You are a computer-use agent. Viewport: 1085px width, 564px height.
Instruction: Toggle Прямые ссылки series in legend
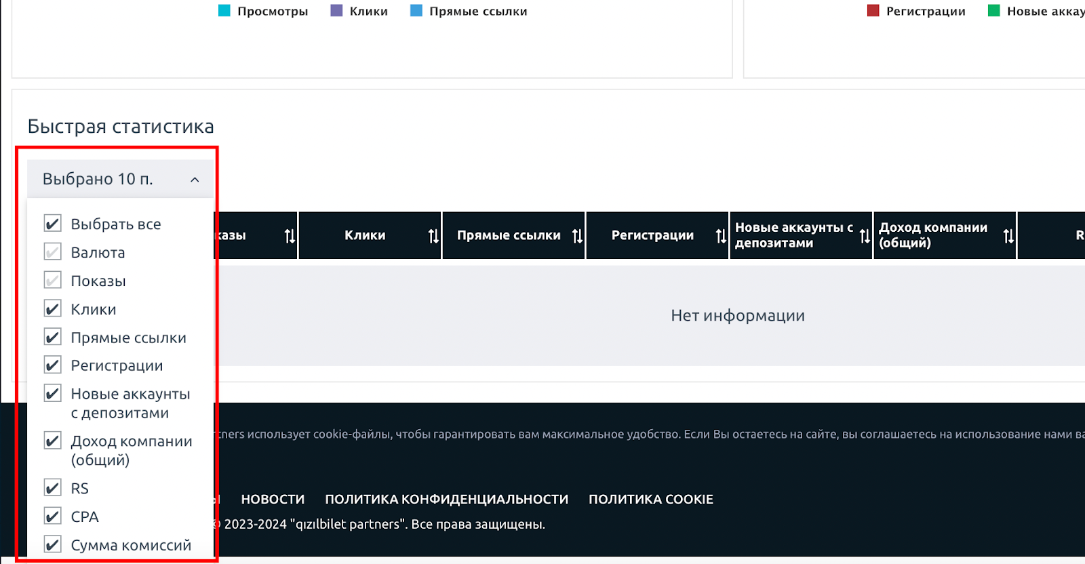pos(469,11)
